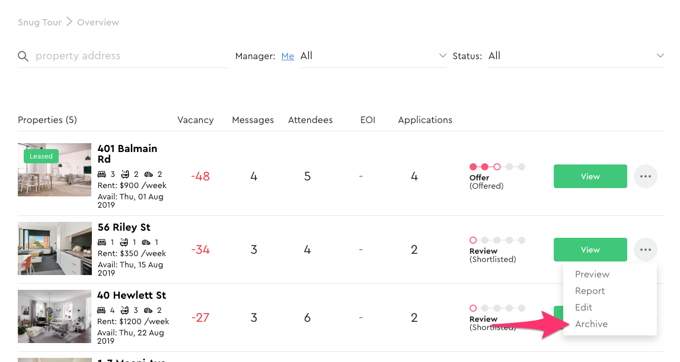Click View button for 401 Balmain Rd
Viewport: 680px width, 362px height.
click(590, 176)
